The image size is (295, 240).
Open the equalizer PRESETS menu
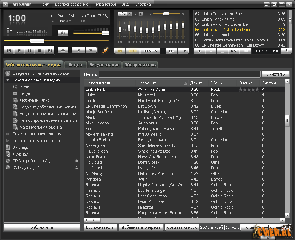point(150,51)
